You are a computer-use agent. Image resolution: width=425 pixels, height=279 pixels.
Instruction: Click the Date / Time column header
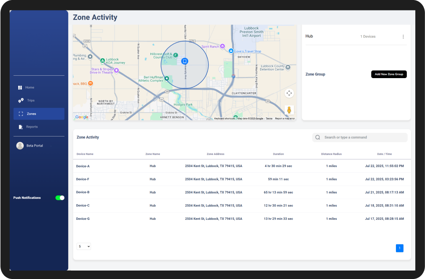pos(384,154)
